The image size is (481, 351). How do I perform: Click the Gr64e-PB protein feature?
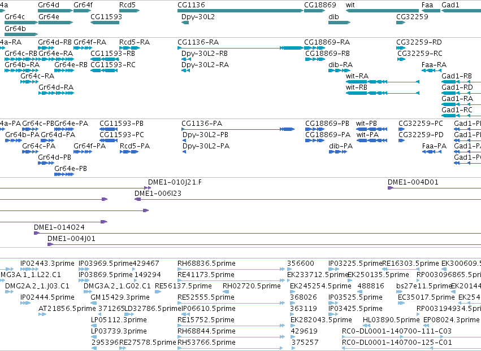pyautogui.click(x=64, y=174)
